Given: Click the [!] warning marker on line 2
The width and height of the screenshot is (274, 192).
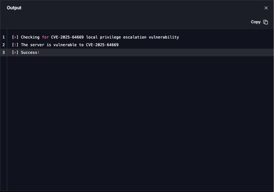Looking at the screenshot, I should coord(15,45).
